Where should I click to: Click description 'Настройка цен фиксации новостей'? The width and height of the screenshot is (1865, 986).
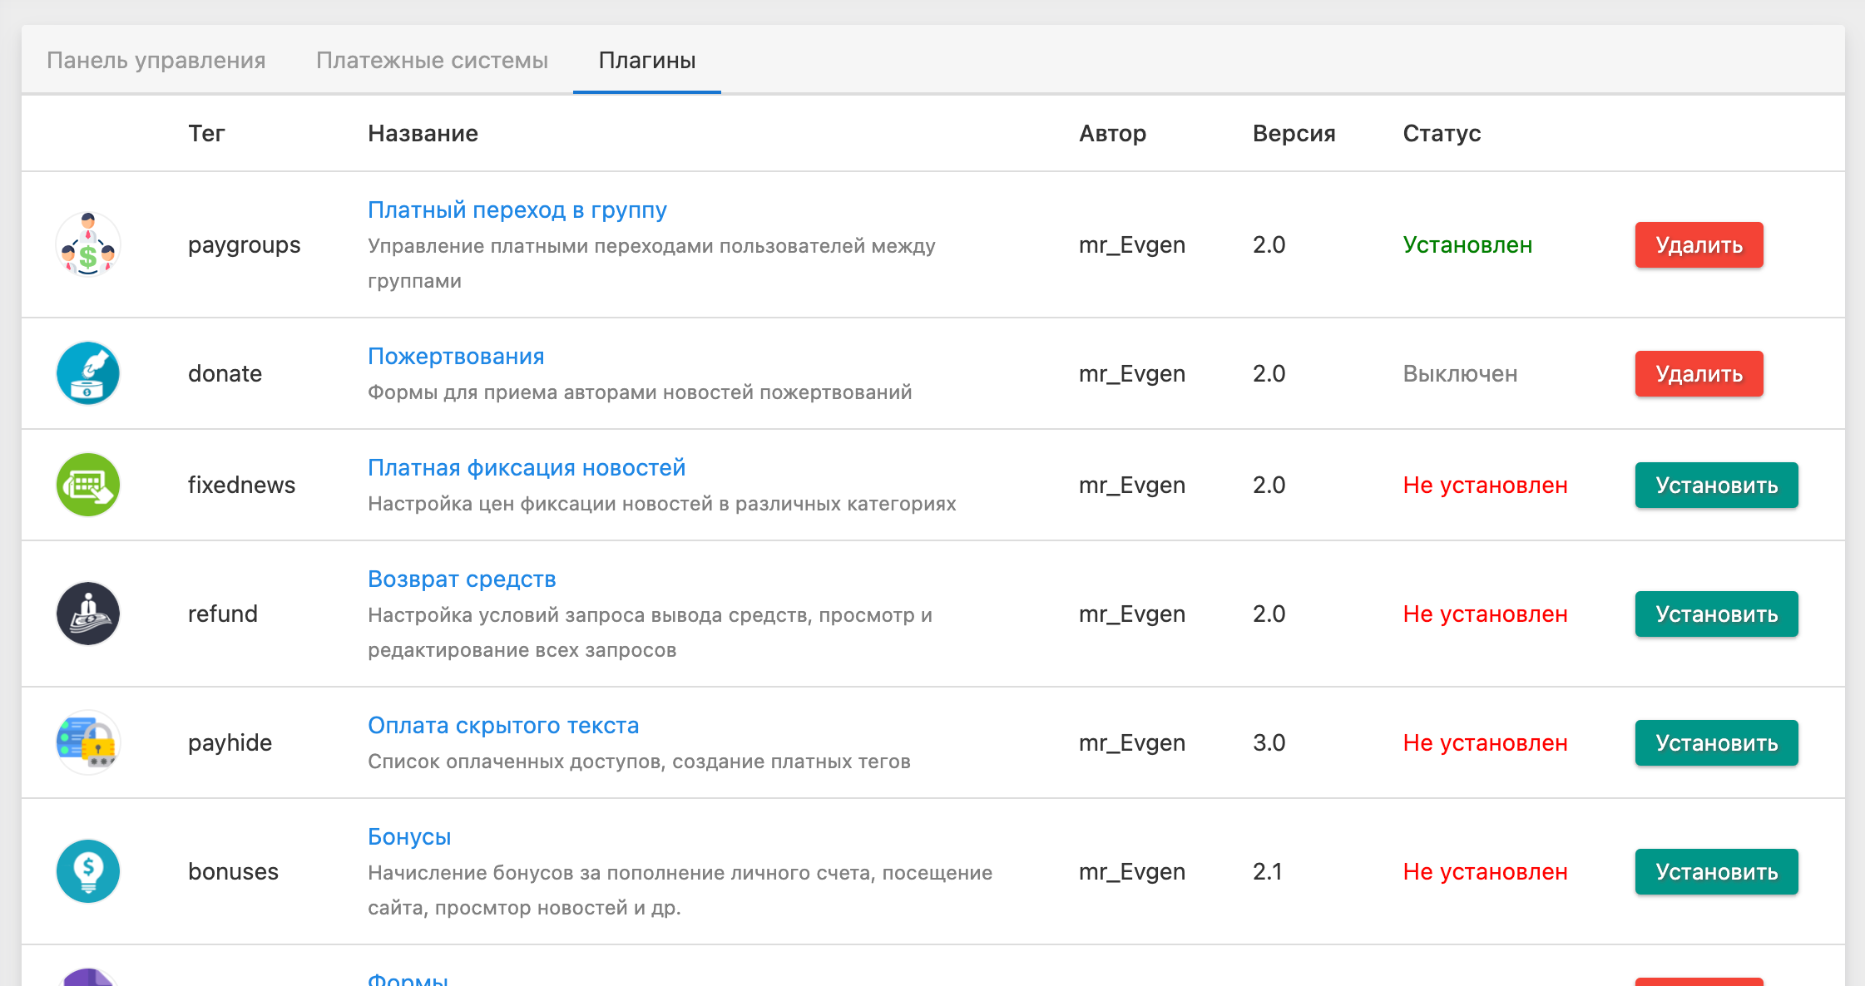click(x=662, y=504)
